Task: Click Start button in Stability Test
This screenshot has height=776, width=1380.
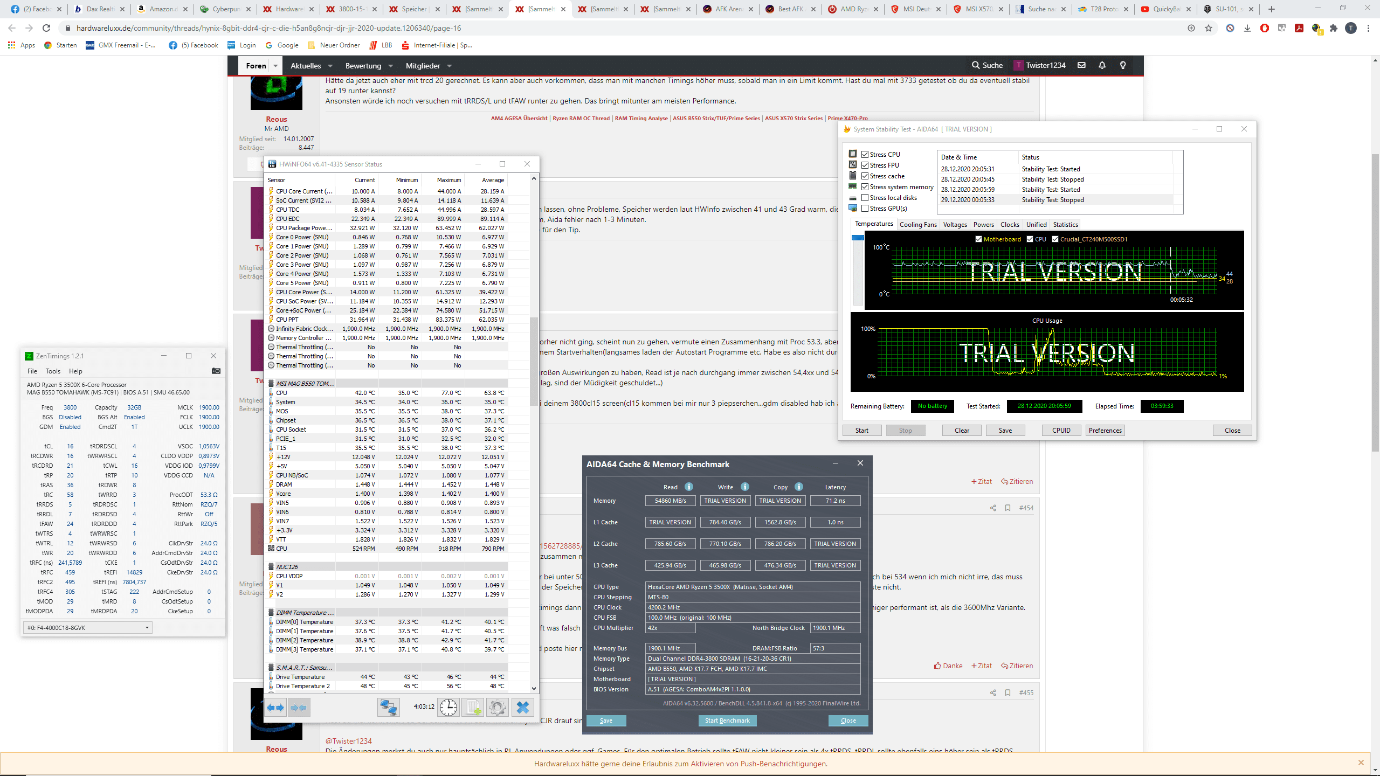Action: point(862,430)
